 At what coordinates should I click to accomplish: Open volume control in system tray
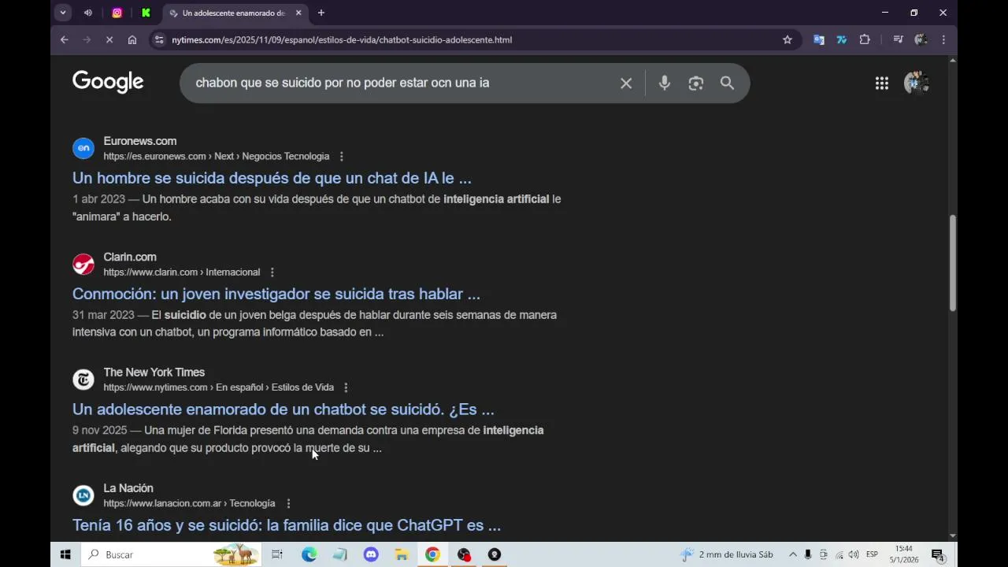[x=854, y=554]
